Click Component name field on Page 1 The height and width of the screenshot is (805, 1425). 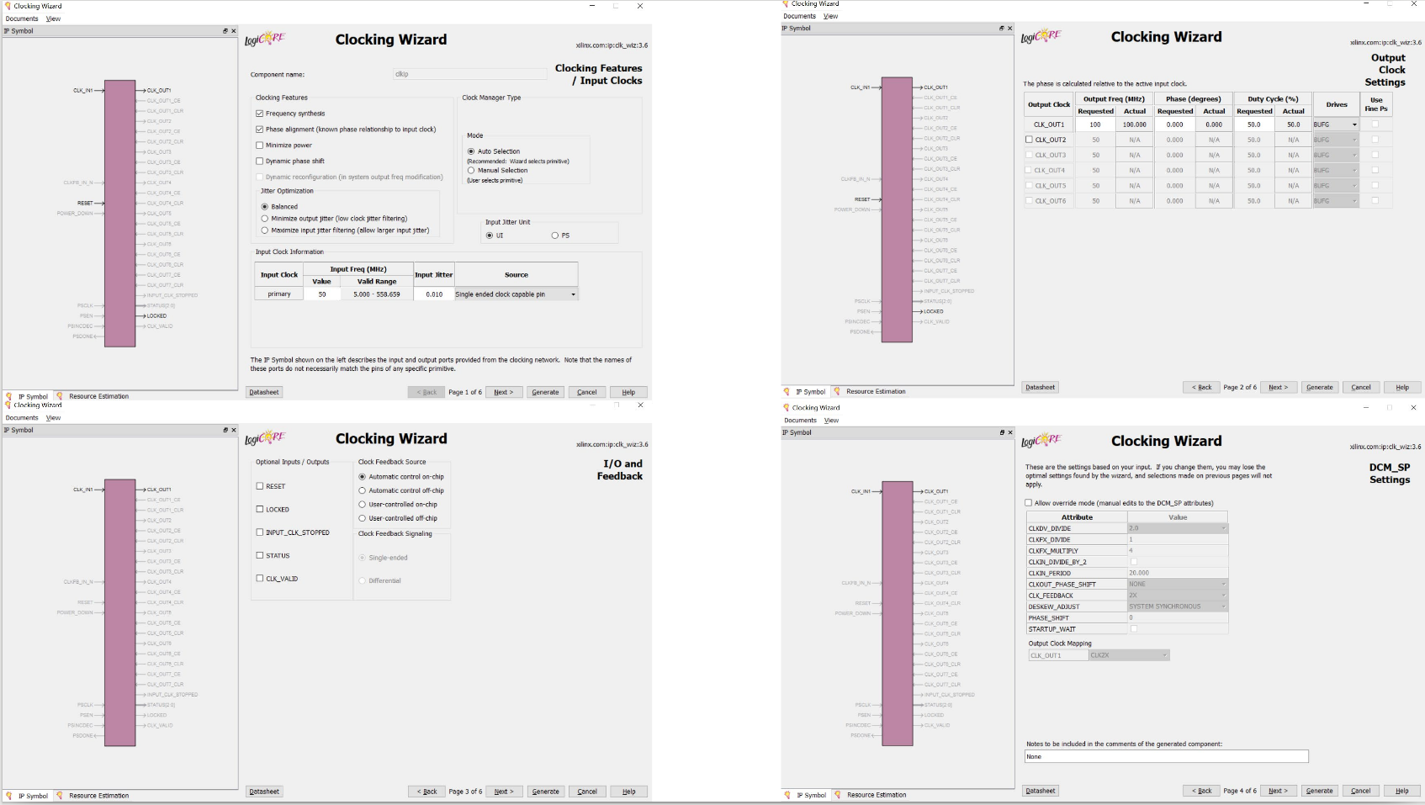tap(469, 74)
